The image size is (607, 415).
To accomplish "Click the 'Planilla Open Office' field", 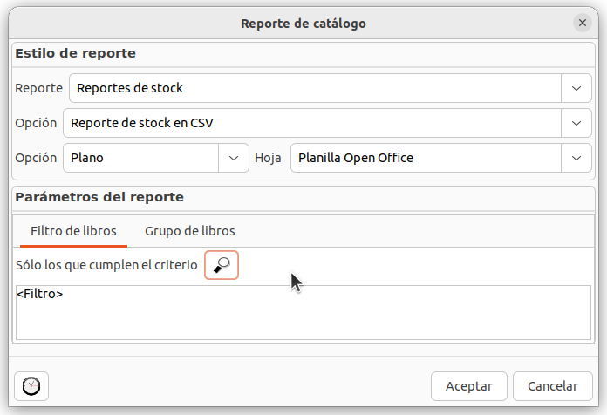I will click(425, 158).
